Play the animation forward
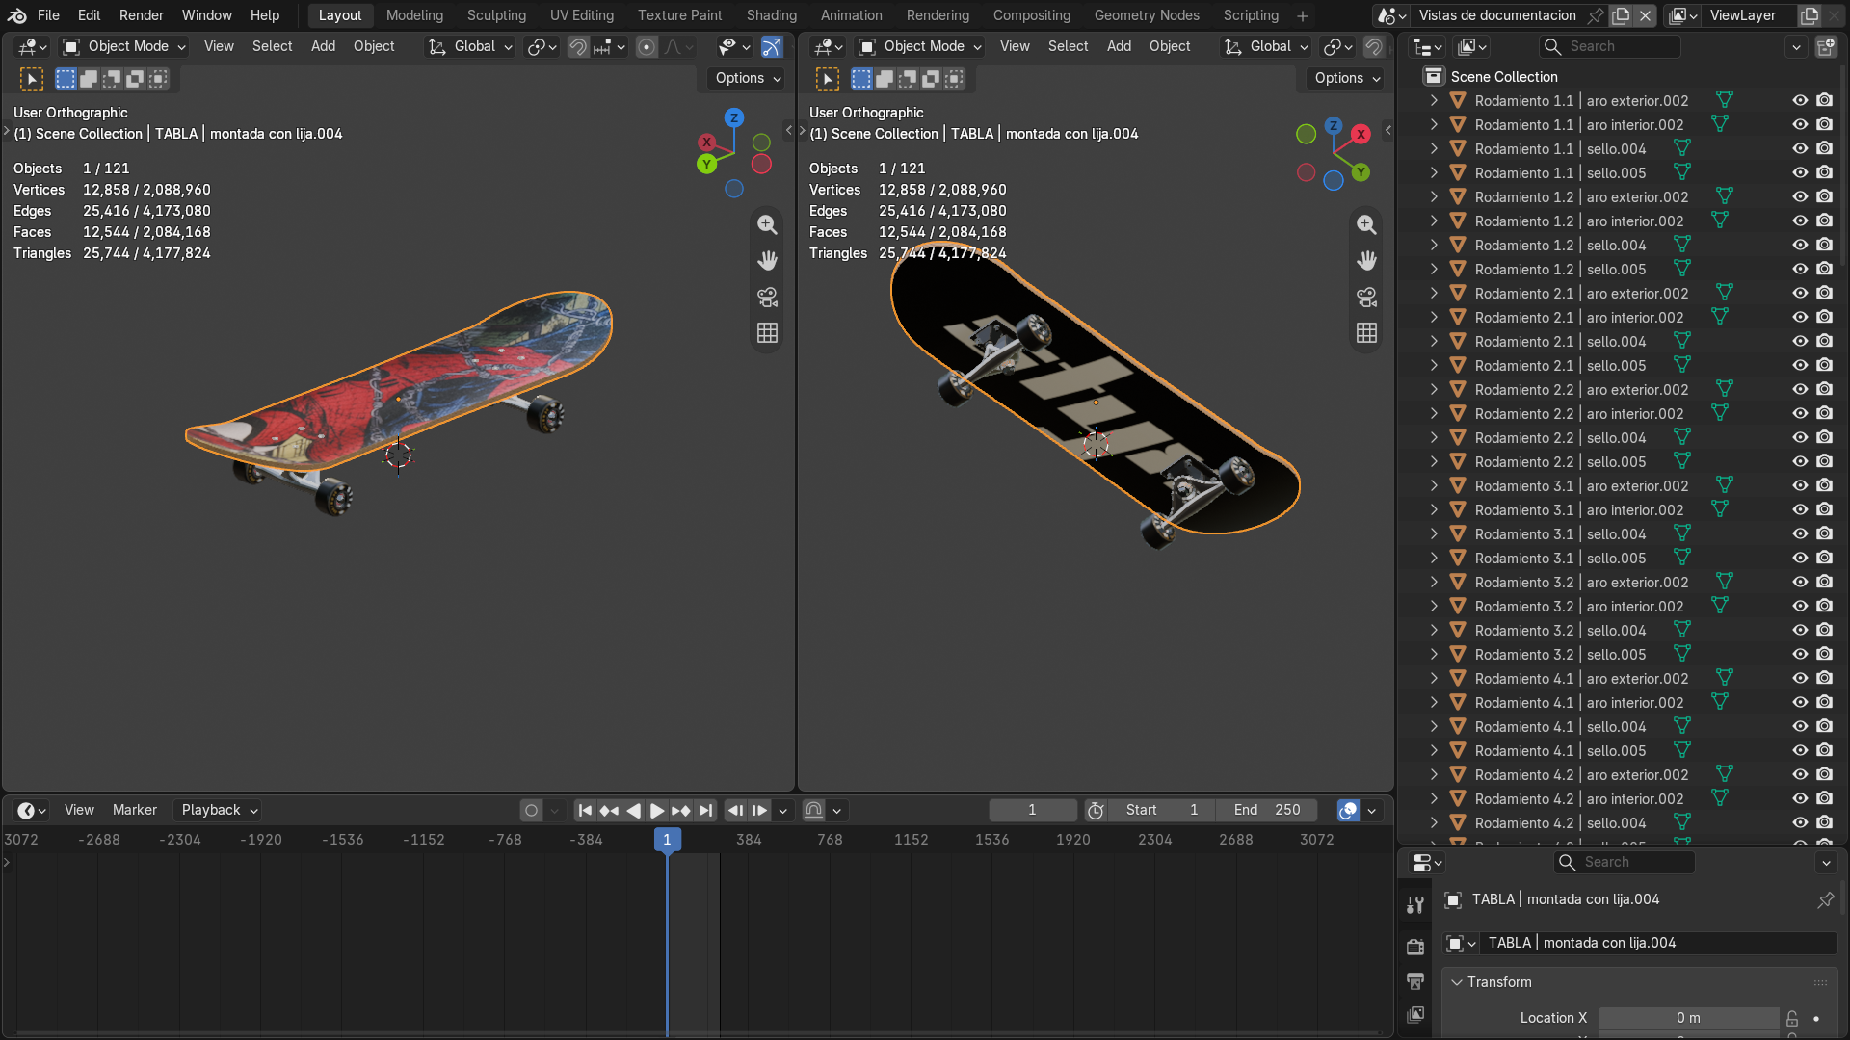Viewport: 1850px width, 1040px height. tap(657, 811)
